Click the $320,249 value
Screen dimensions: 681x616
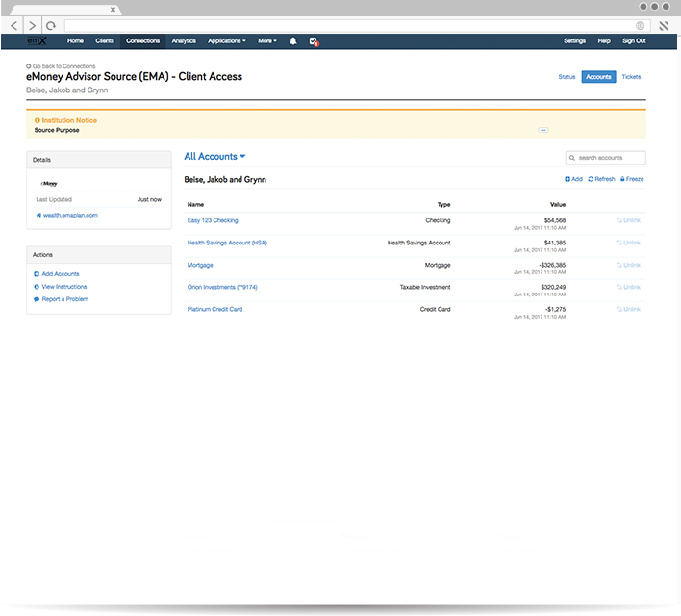(x=553, y=287)
